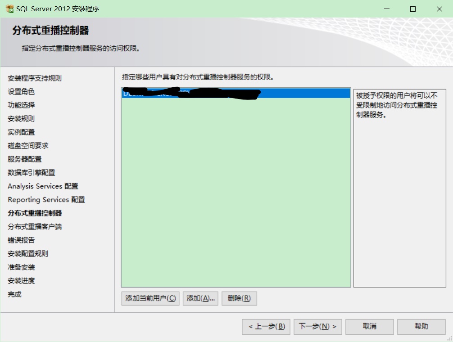
Task: Open help with 帮助 button
Action: point(421,327)
